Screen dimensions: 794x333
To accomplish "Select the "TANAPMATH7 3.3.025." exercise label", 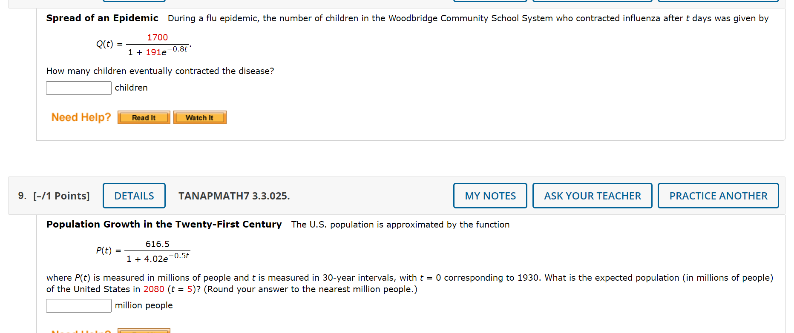I will point(234,196).
